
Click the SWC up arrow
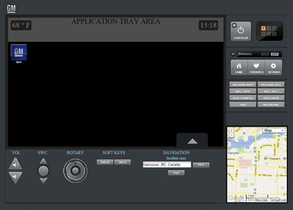pyautogui.click(x=43, y=161)
